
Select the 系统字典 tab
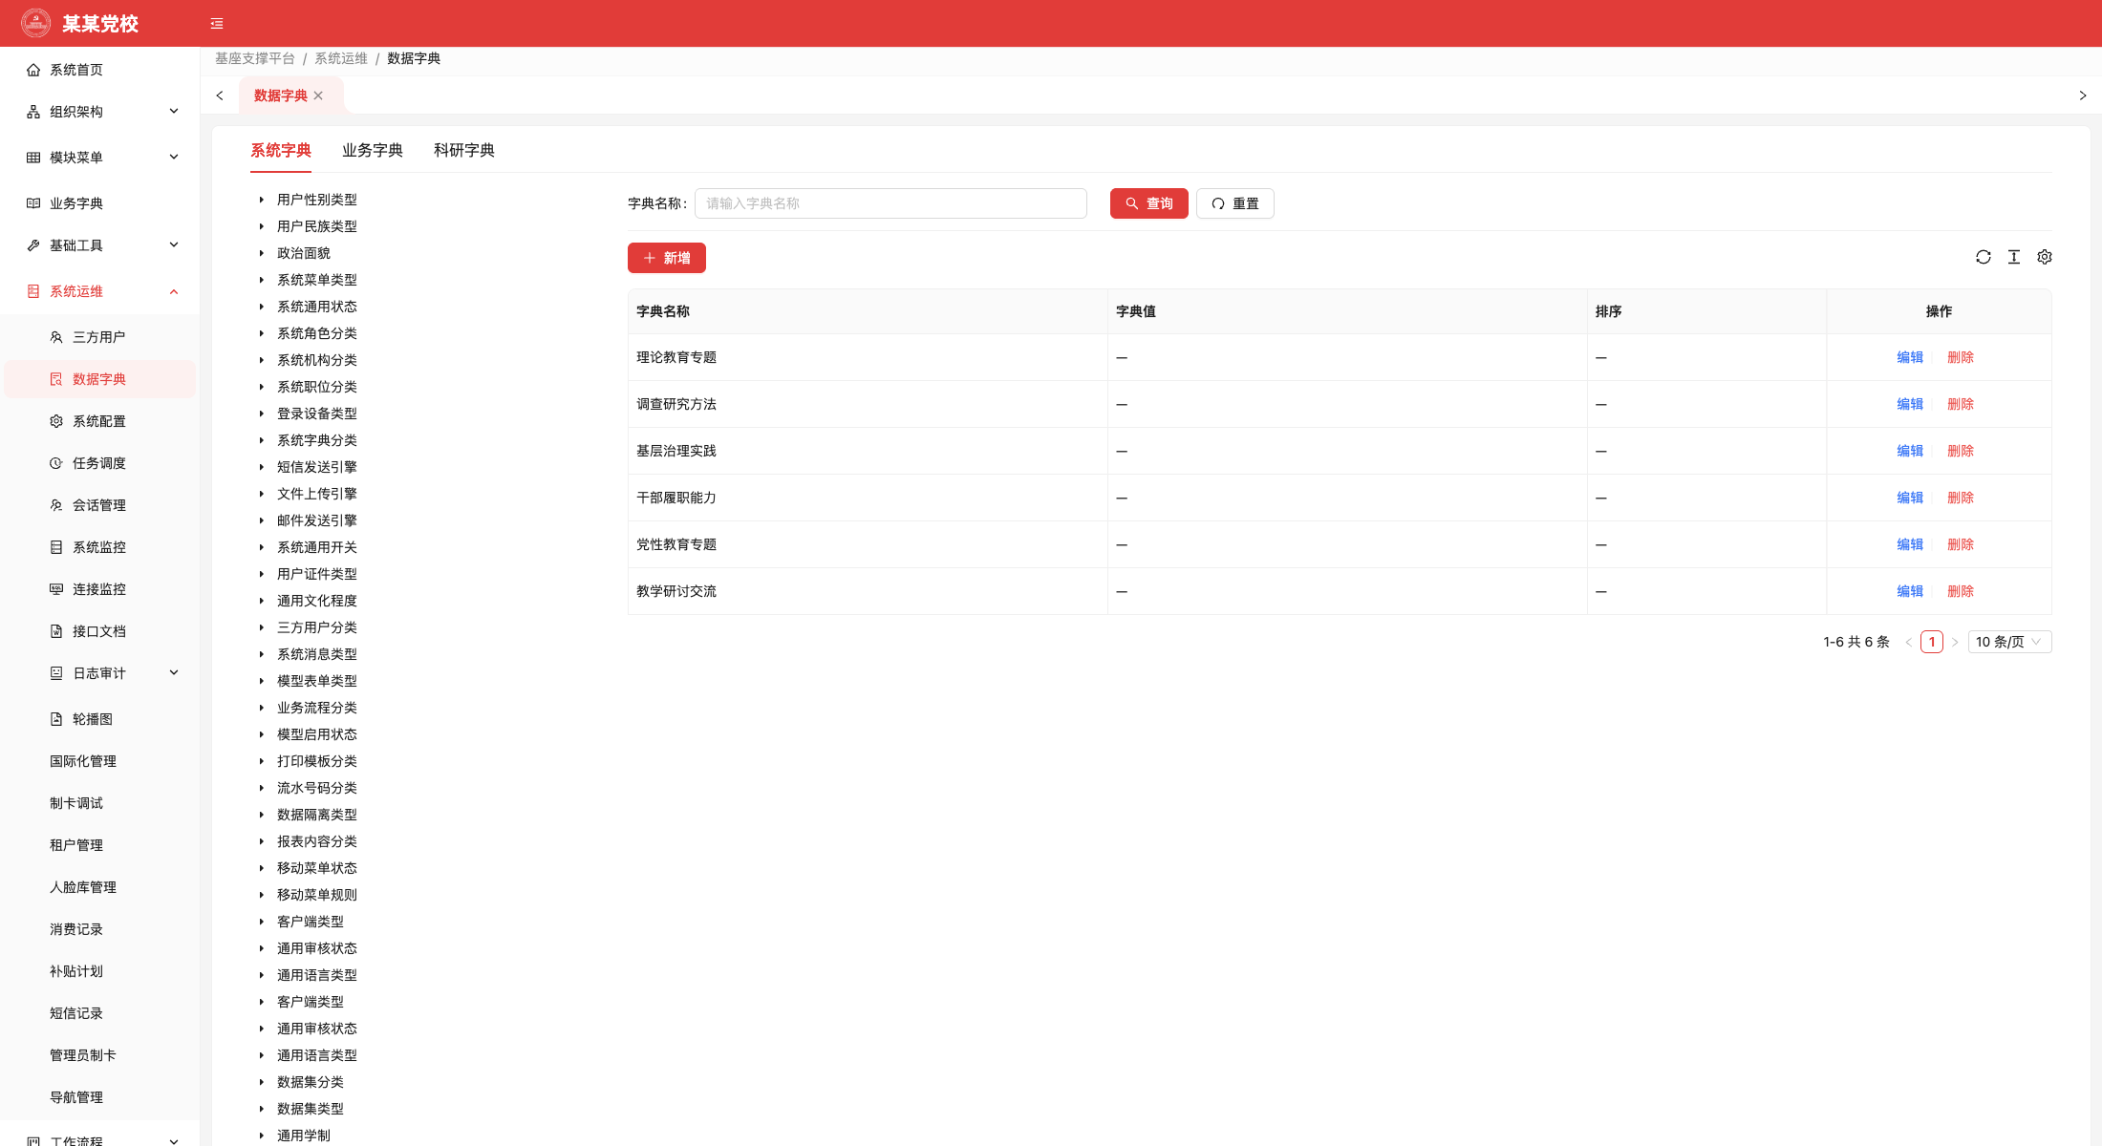coord(281,151)
